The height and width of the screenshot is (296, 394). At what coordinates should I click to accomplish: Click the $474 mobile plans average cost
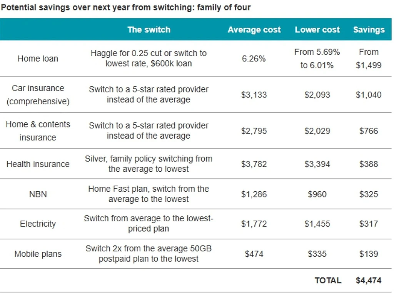click(x=254, y=254)
